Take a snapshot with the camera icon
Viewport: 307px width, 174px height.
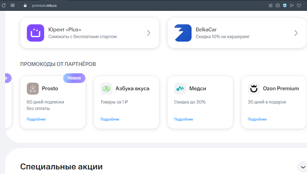(x=278, y=5)
